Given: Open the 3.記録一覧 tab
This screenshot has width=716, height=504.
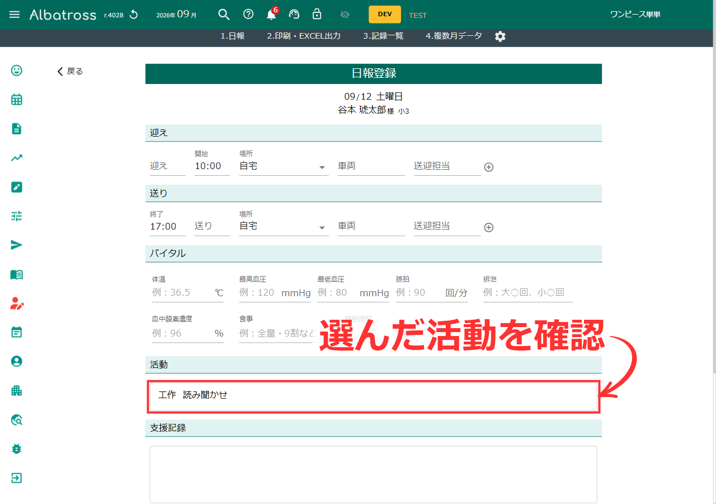Looking at the screenshot, I should click(383, 36).
